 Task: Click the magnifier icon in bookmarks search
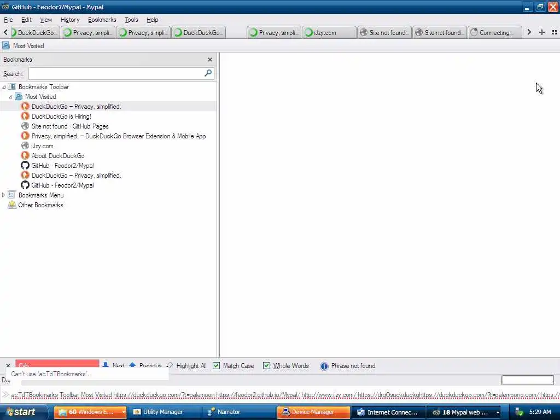point(208,73)
